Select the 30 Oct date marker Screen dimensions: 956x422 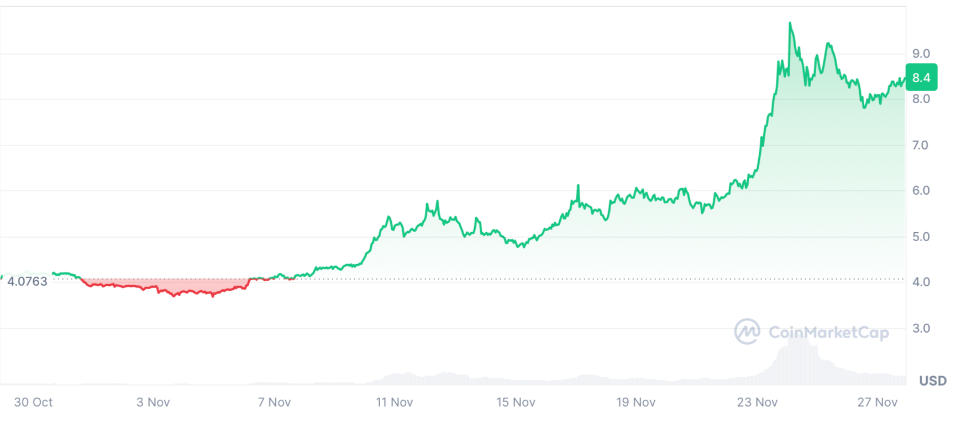33,402
